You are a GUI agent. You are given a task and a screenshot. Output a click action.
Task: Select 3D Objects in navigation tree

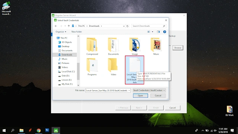click(65, 42)
